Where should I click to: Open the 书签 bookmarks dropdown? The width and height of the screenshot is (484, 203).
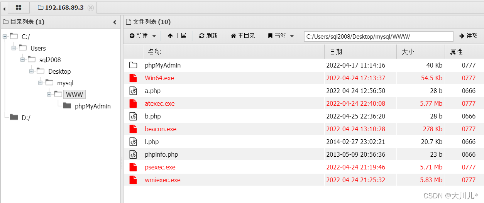click(x=281, y=36)
